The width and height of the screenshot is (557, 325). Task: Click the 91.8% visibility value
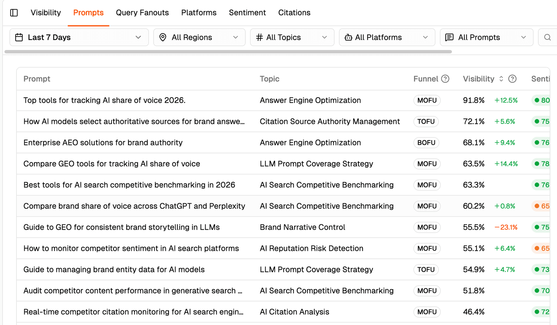coord(474,100)
